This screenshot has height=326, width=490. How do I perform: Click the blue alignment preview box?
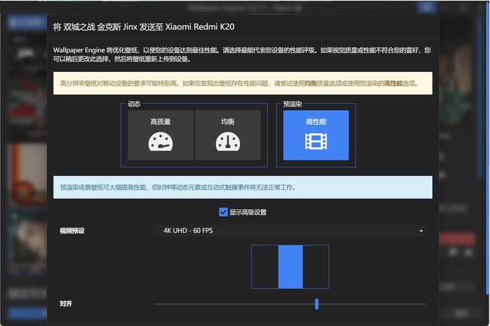290,267
